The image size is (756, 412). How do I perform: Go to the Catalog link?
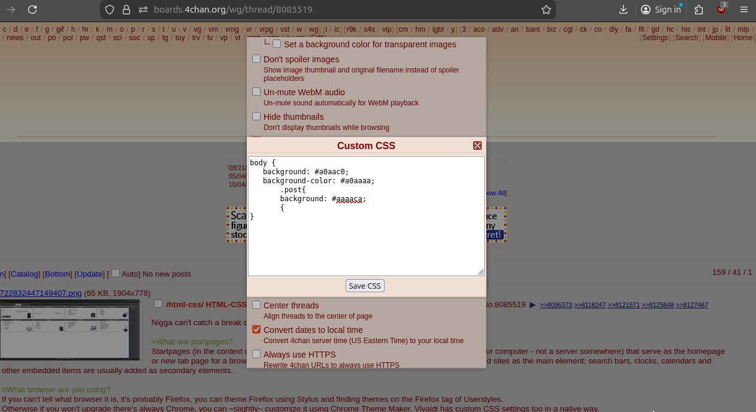pyautogui.click(x=25, y=274)
